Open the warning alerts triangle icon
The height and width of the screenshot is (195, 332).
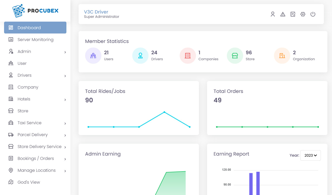click(x=283, y=14)
